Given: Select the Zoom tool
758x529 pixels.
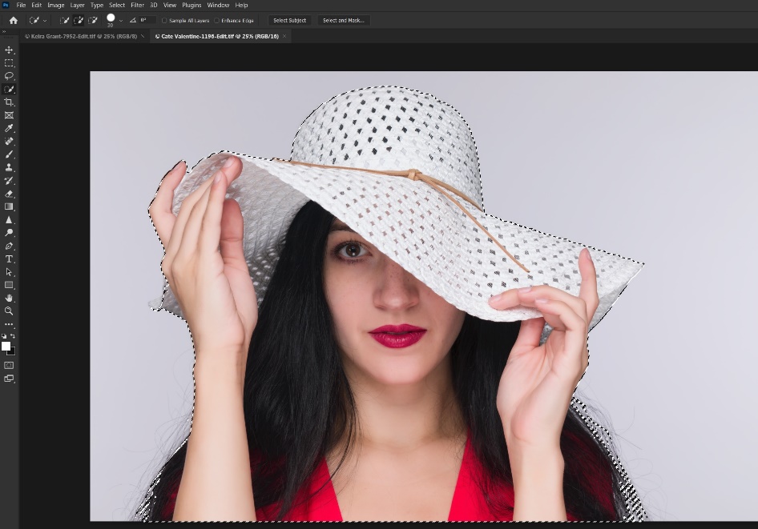Looking at the screenshot, I should (10, 311).
